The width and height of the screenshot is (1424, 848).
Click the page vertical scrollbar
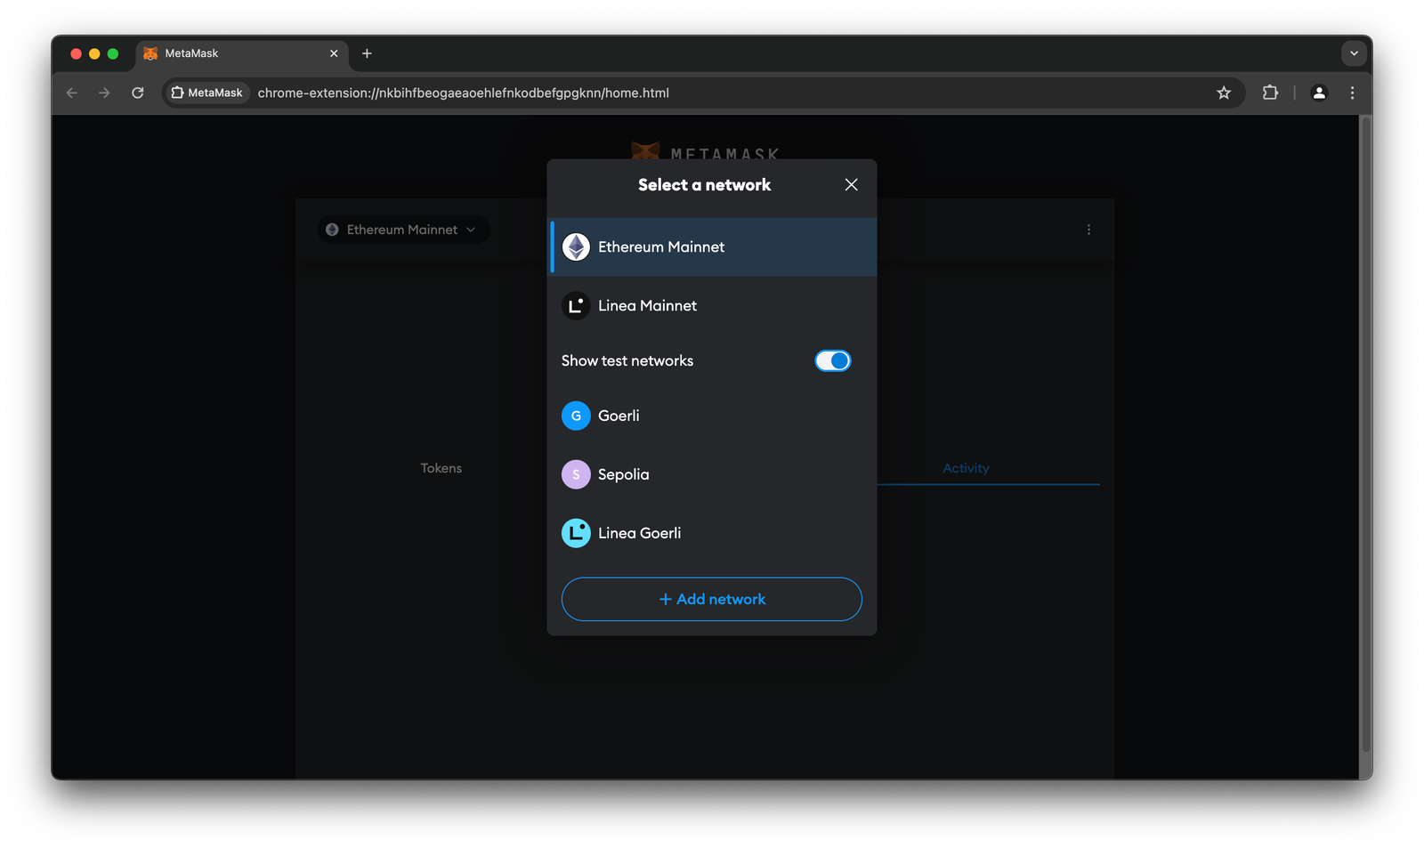coord(1366,434)
